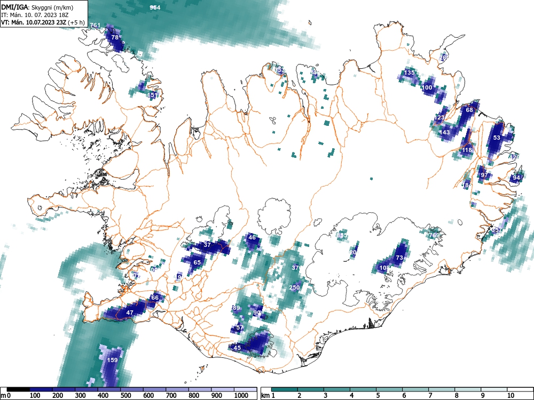Click the 118 visibility value
Image resolution: width=534 pixels, height=400 pixels.
[x=467, y=150]
